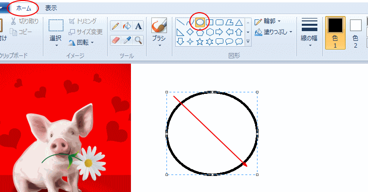Click the rectangular Select (選択) tool icon
Image resolution: width=368 pixels, height=192 pixels.
point(56,25)
